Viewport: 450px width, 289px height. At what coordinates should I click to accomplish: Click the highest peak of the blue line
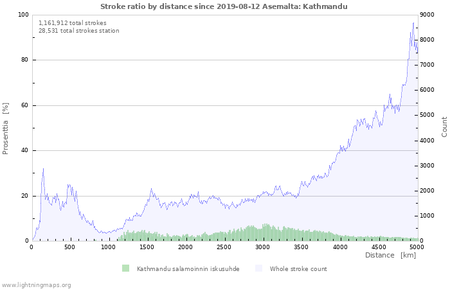click(x=413, y=22)
